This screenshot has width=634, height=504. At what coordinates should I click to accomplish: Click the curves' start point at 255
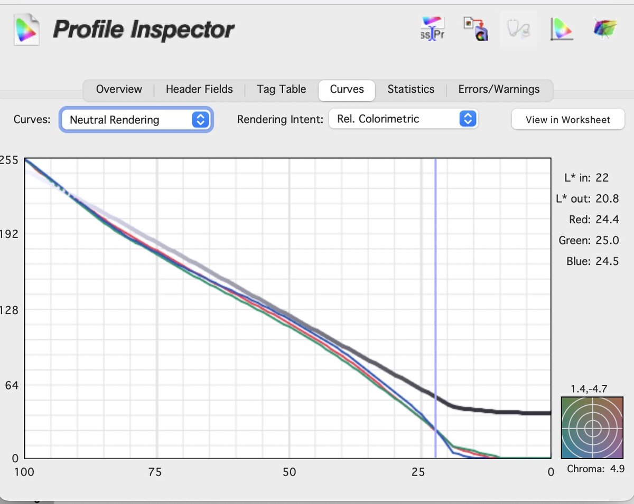tap(25, 159)
